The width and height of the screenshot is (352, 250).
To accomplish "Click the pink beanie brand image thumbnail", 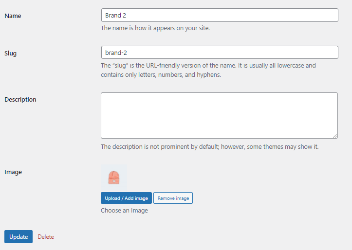I will [114, 178].
